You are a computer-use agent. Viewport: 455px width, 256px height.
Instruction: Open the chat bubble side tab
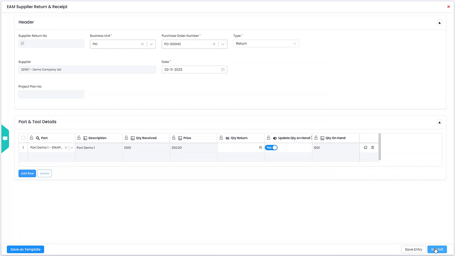pos(5,139)
